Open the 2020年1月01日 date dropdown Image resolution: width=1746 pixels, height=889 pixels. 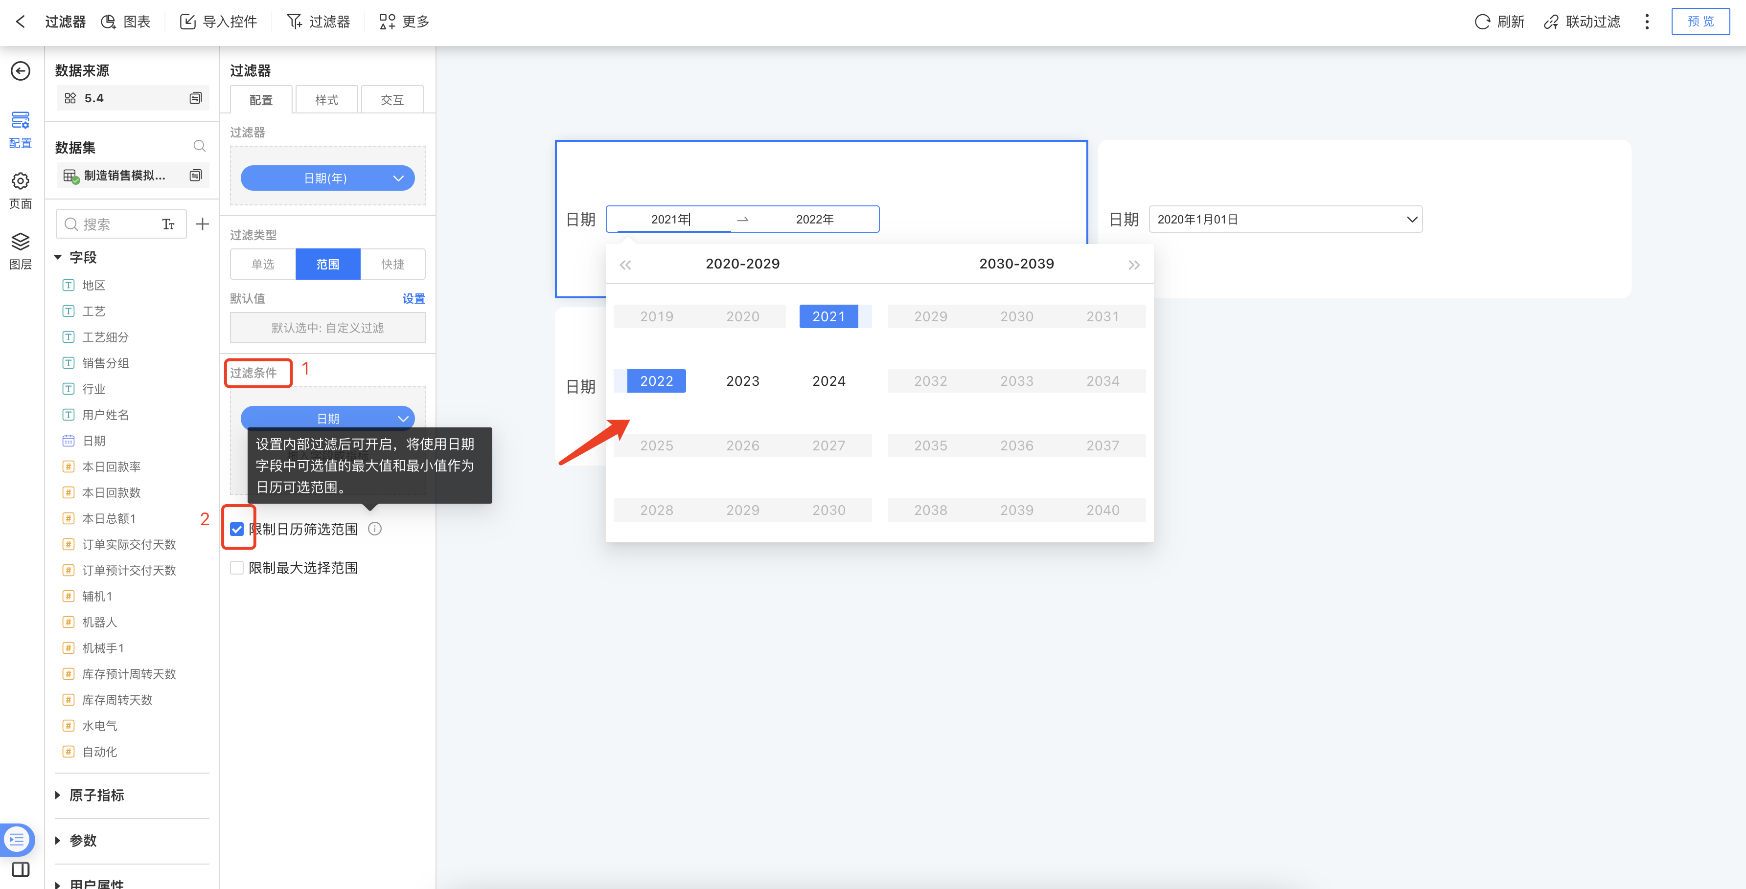coord(1285,220)
